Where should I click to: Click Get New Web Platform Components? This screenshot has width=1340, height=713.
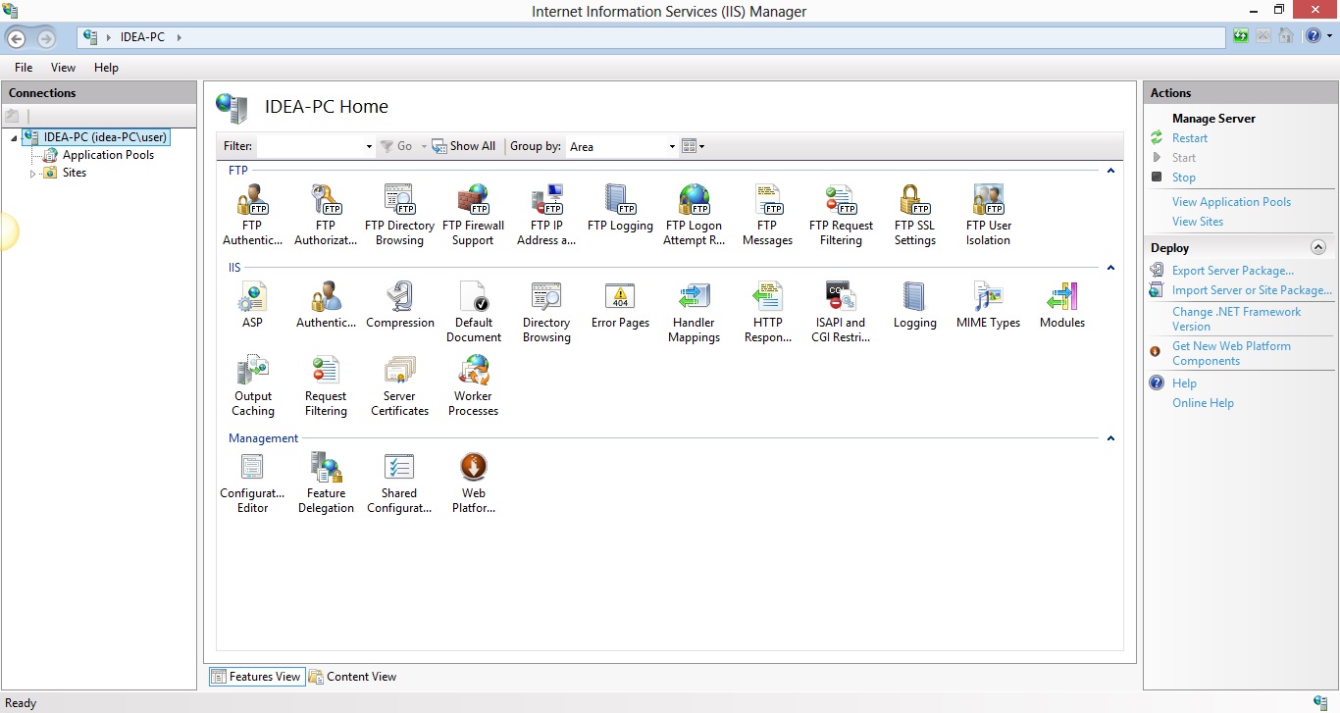click(x=1231, y=353)
